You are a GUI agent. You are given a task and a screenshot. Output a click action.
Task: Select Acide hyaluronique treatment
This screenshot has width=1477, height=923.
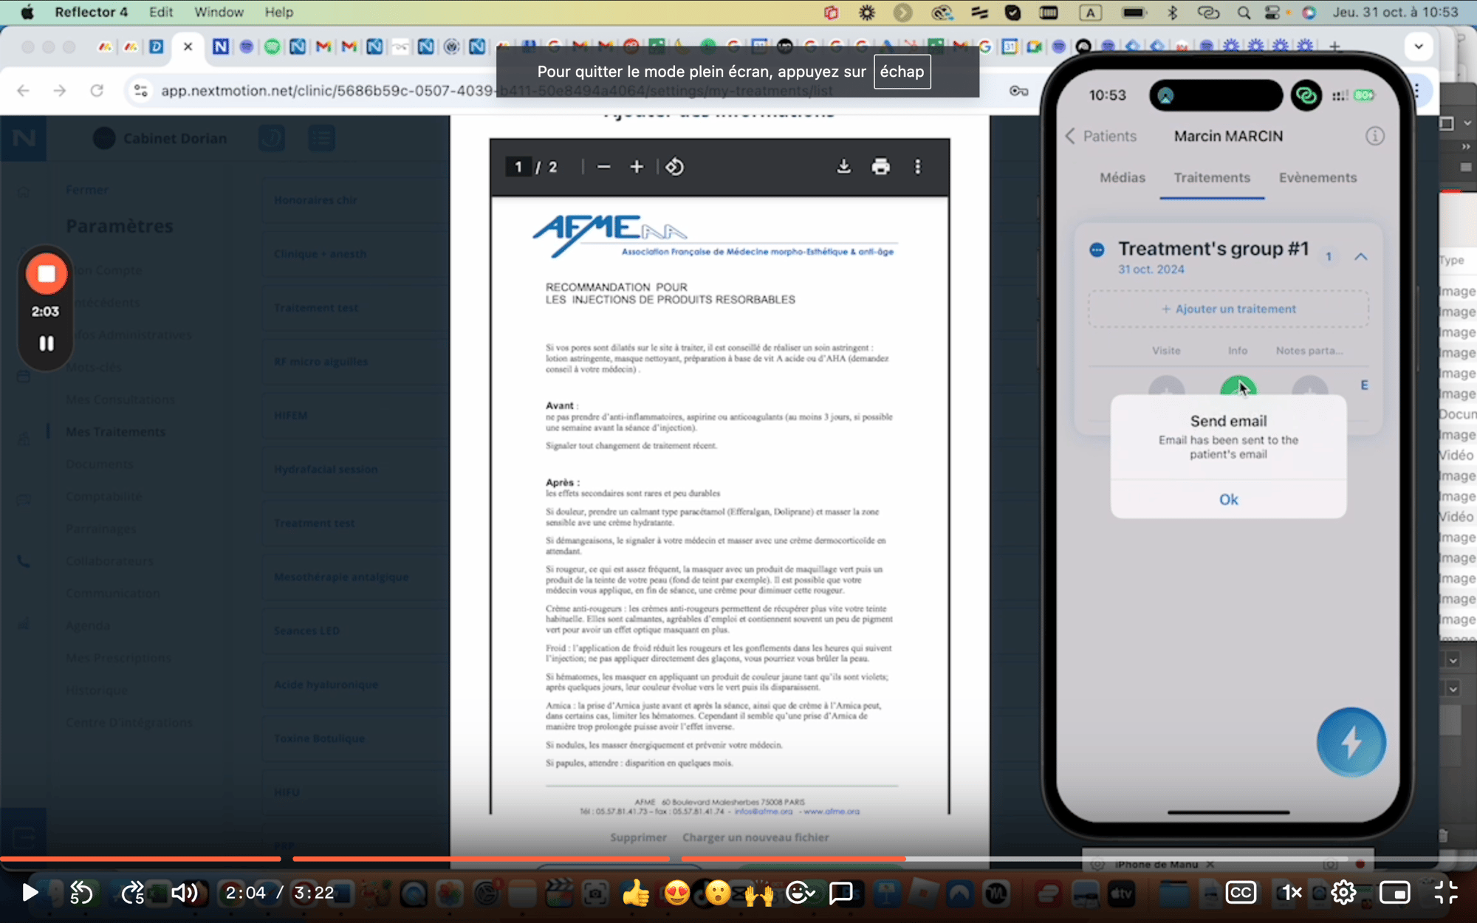tap(326, 684)
